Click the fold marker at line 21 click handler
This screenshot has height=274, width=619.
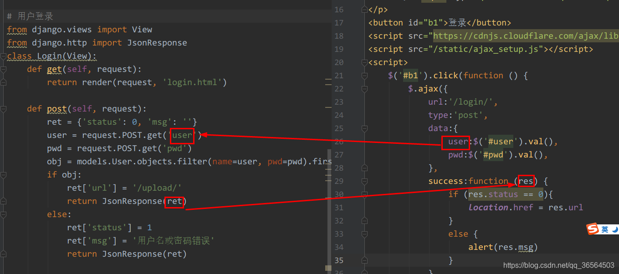click(x=364, y=75)
